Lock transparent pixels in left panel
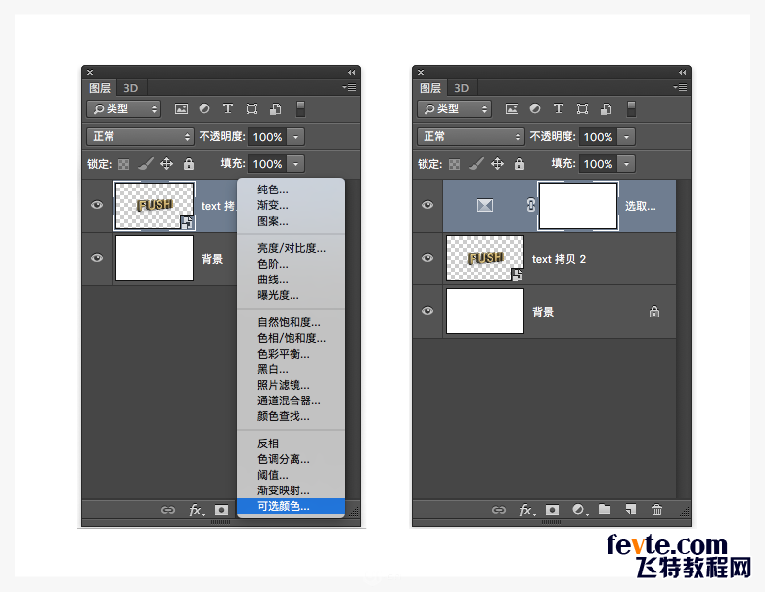This screenshot has width=765, height=592. [124, 165]
